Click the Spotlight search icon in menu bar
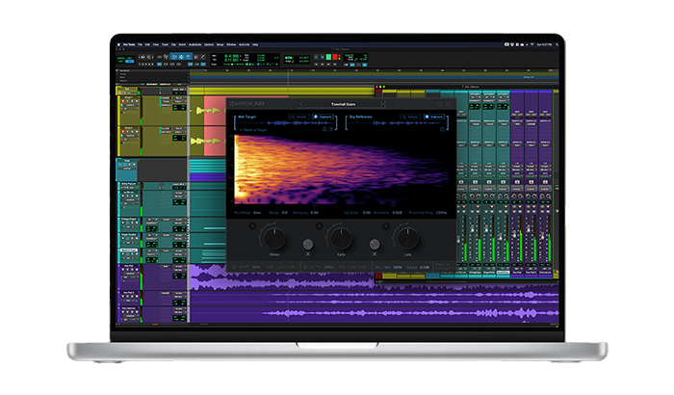The width and height of the screenshot is (674, 395). (x=557, y=44)
